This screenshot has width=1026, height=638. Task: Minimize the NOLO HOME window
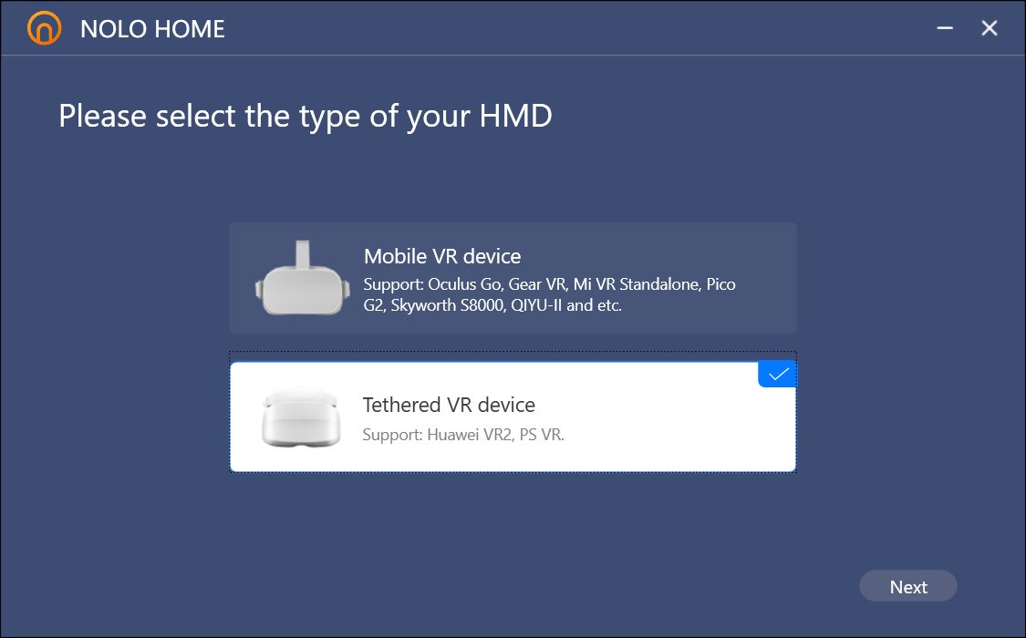point(944,28)
